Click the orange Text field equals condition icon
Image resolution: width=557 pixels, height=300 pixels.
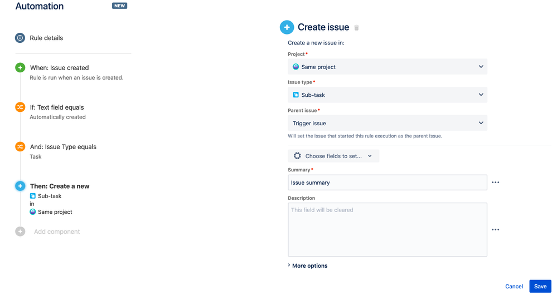click(x=20, y=107)
